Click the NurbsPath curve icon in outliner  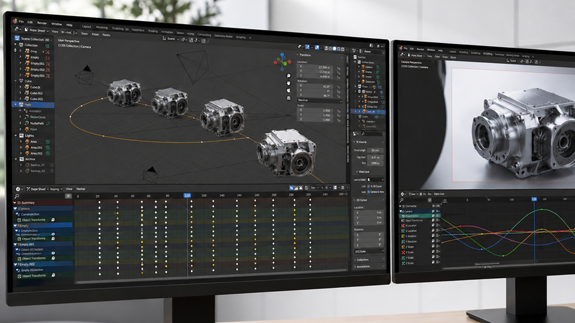(x=26, y=123)
